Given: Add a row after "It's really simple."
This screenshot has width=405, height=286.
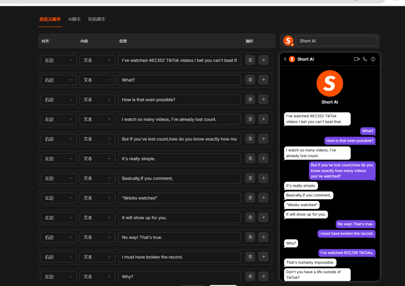Looking at the screenshot, I should tap(264, 158).
